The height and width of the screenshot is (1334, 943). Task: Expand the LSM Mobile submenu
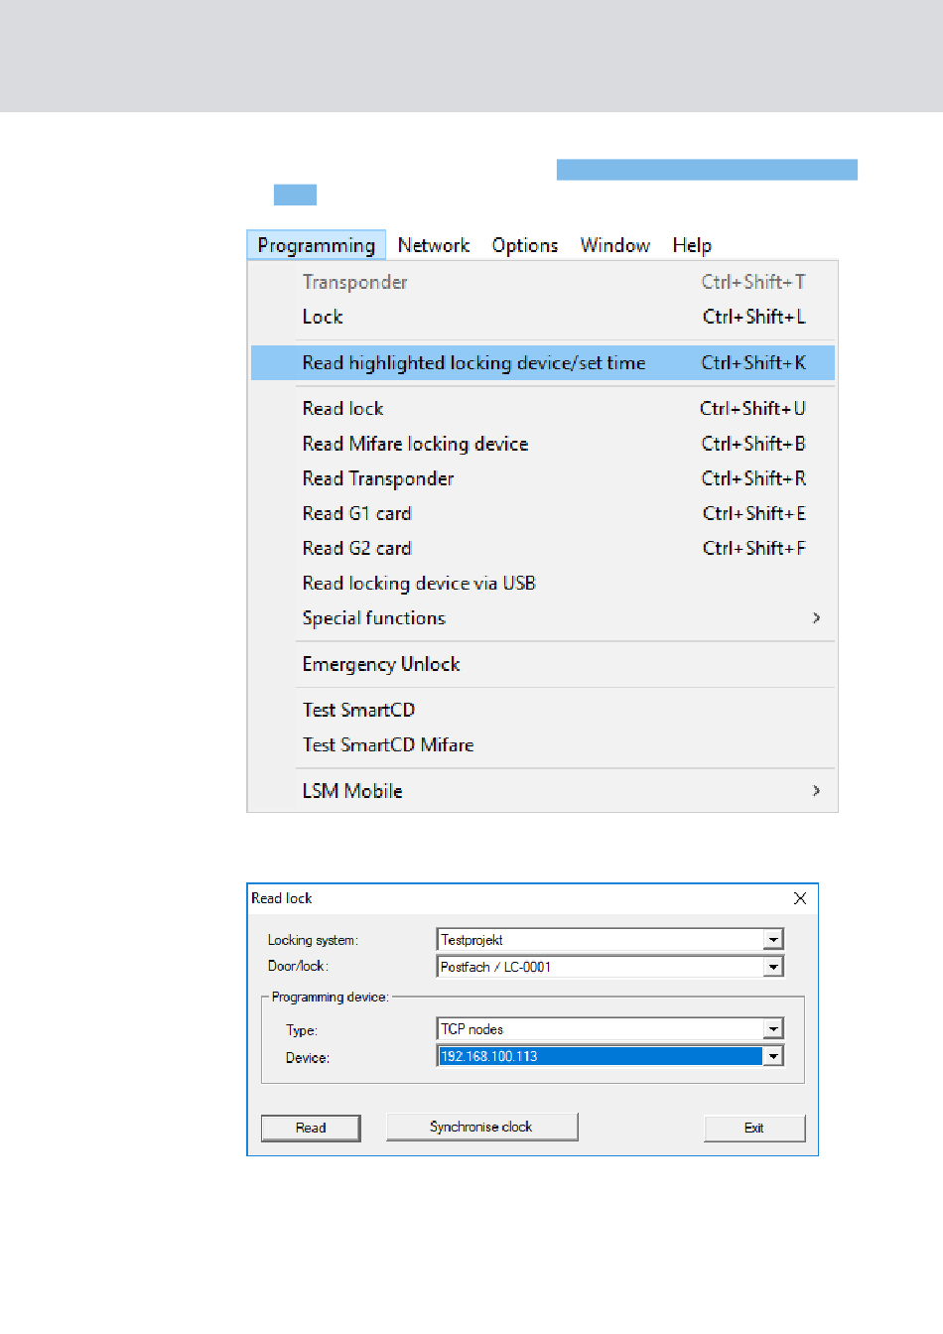816,791
